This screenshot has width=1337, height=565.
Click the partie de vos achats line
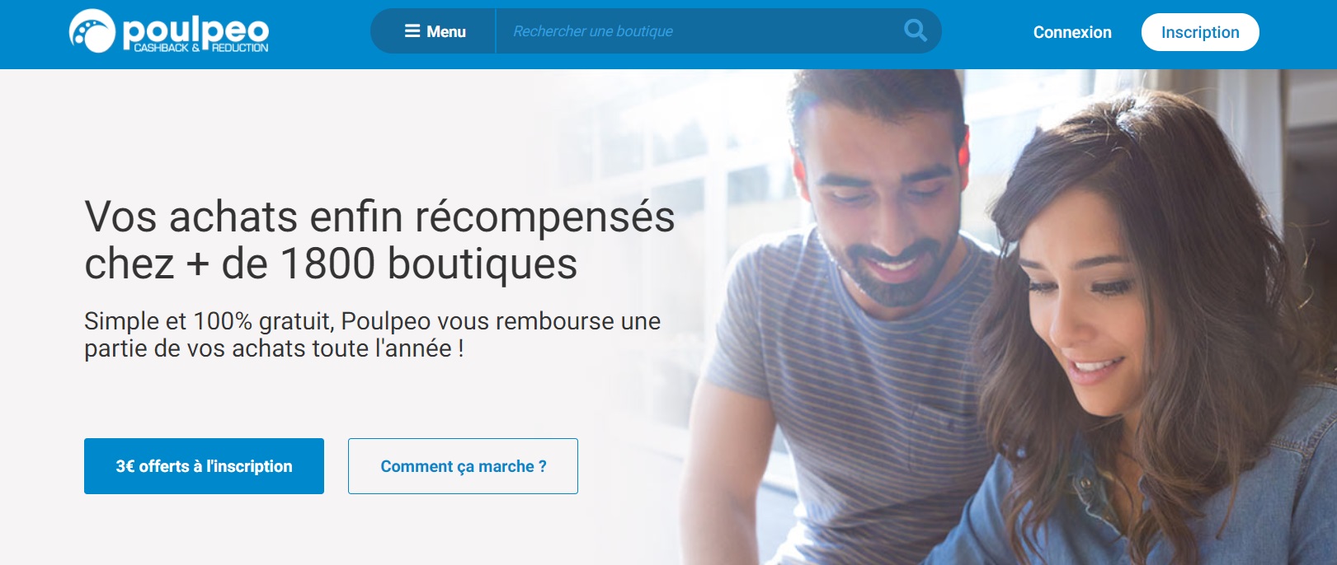click(x=274, y=348)
